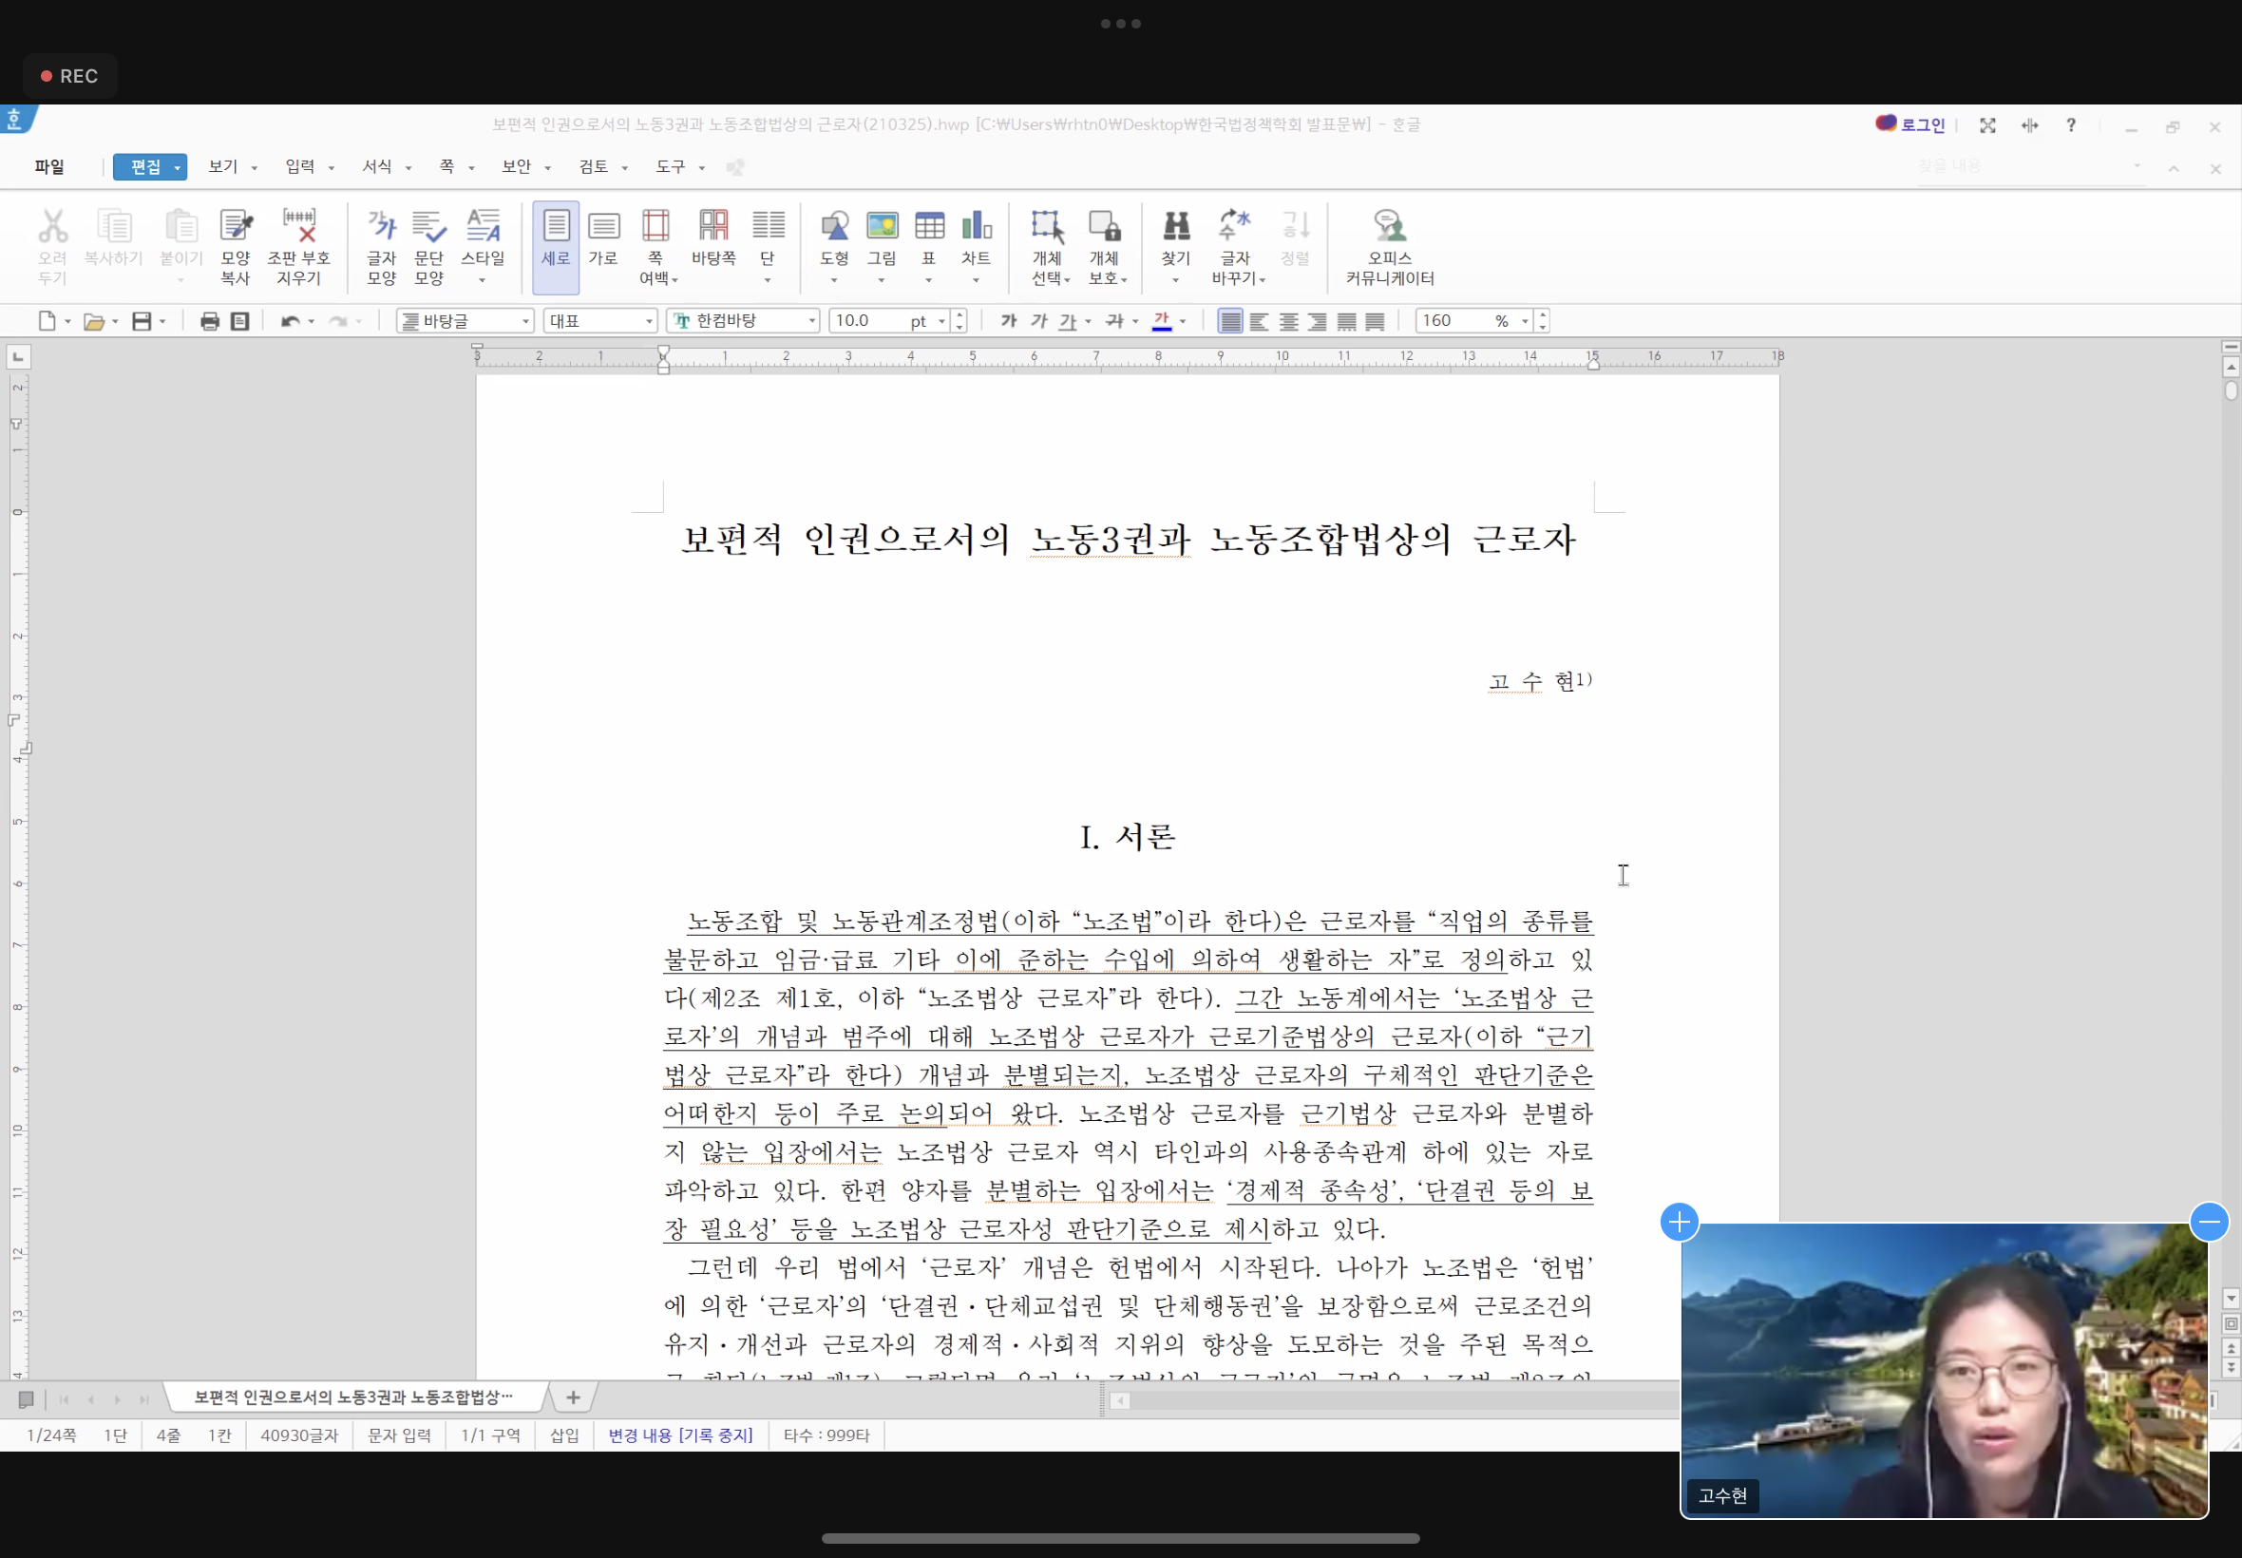
Task: Open the 검토 menu
Action: coord(594,167)
